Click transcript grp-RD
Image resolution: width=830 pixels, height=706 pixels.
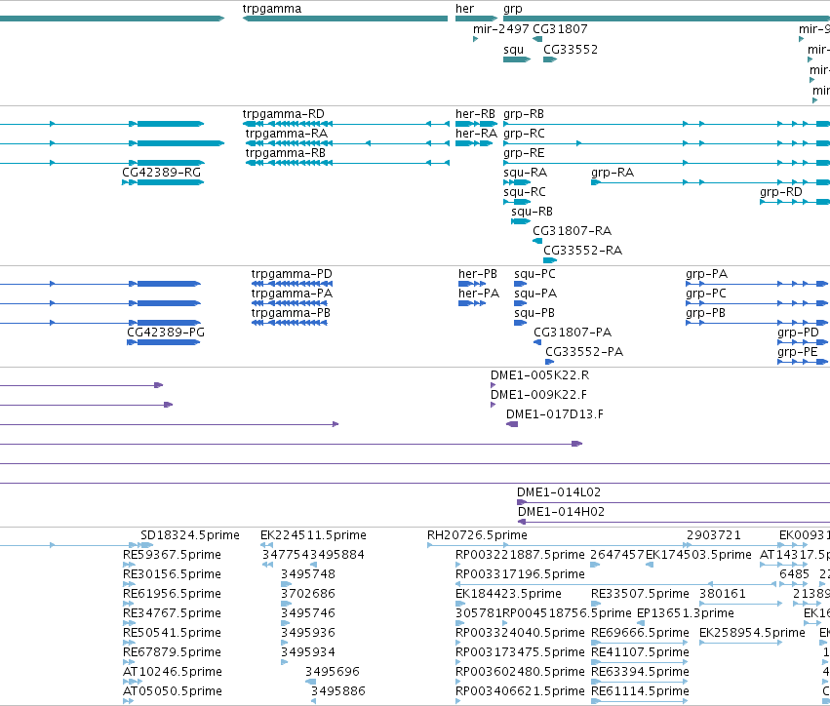pyautogui.click(x=781, y=193)
